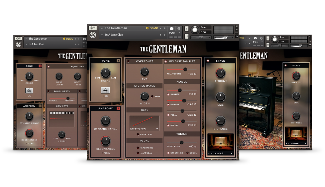Click the Space Distance knob in center window
The height and width of the screenshot is (187, 325).
pyautogui.click(x=221, y=121)
